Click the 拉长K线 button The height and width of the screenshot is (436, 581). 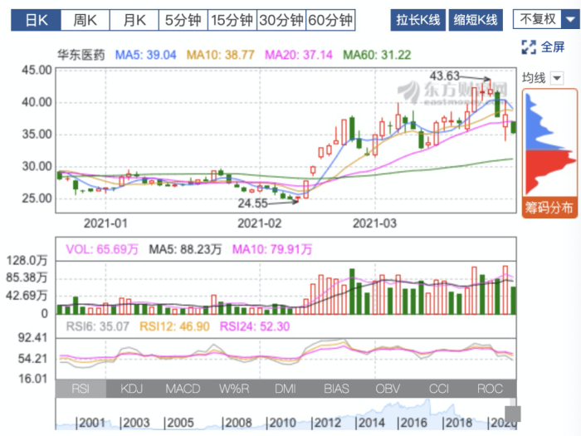click(x=418, y=20)
